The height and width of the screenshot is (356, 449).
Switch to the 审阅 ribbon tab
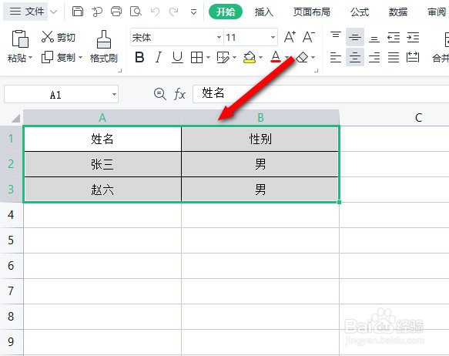pyautogui.click(x=437, y=12)
